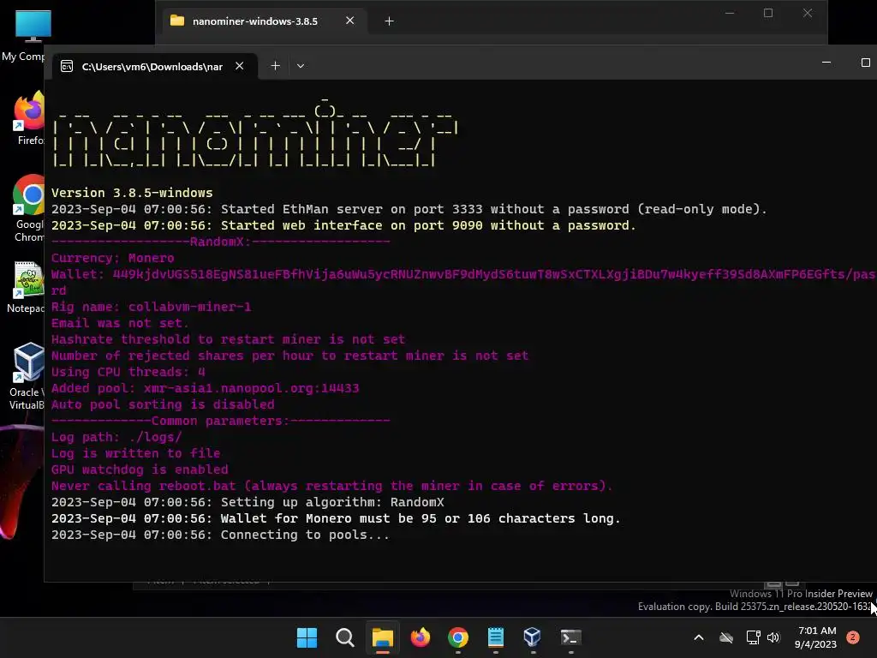This screenshot has width=877, height=658.
Task: Switch to Terminal taskbar icon
Action: pyautogui.click(x=570, y=637)
